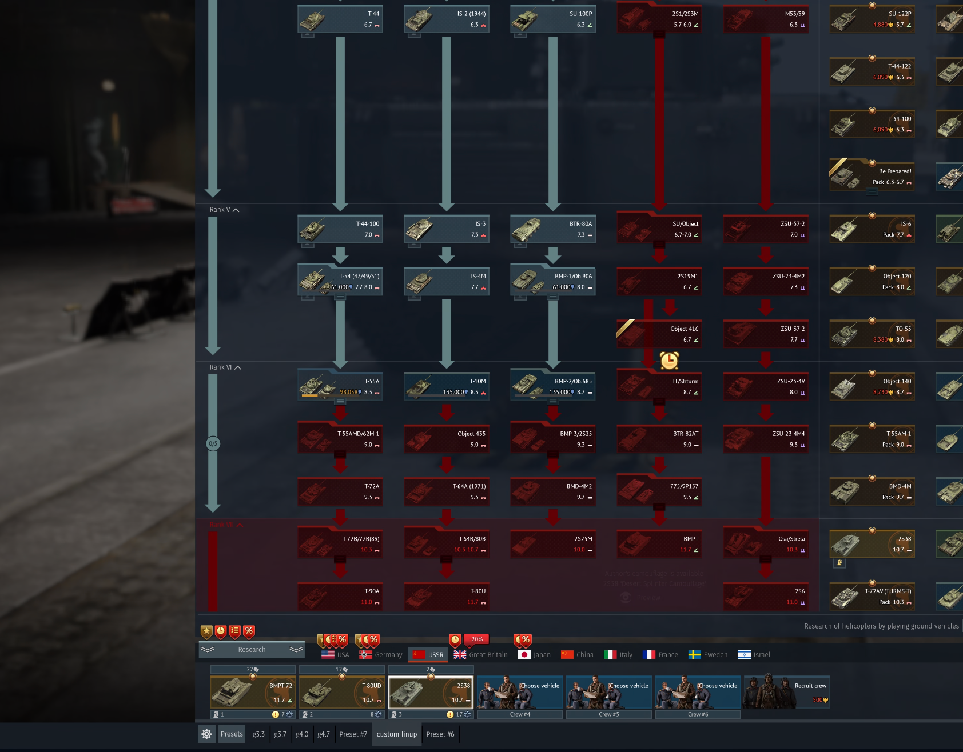Select the ZSU-57-2 card
Image resolution: width=963 pixels, height=752 pixels.
pos(766,229)
